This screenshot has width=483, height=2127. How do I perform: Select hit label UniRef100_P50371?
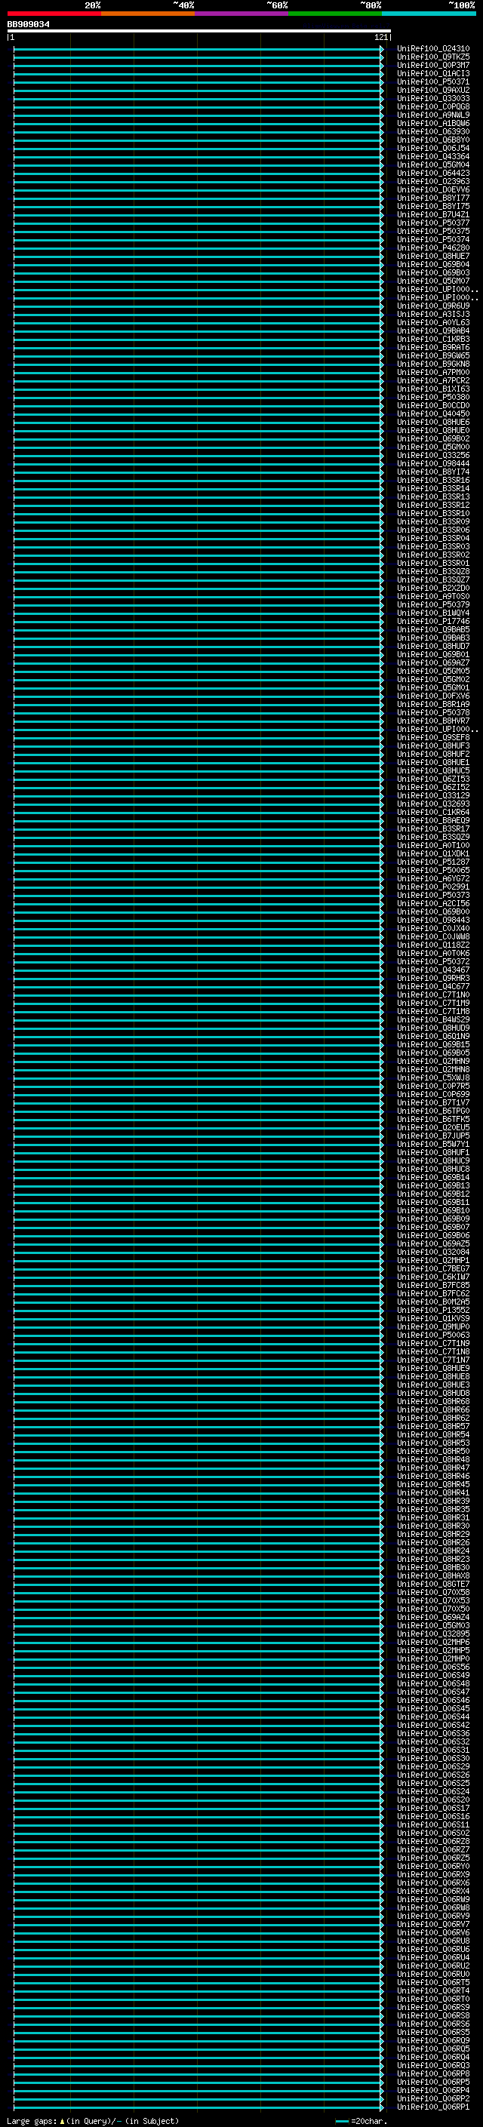tap(433, 81)
